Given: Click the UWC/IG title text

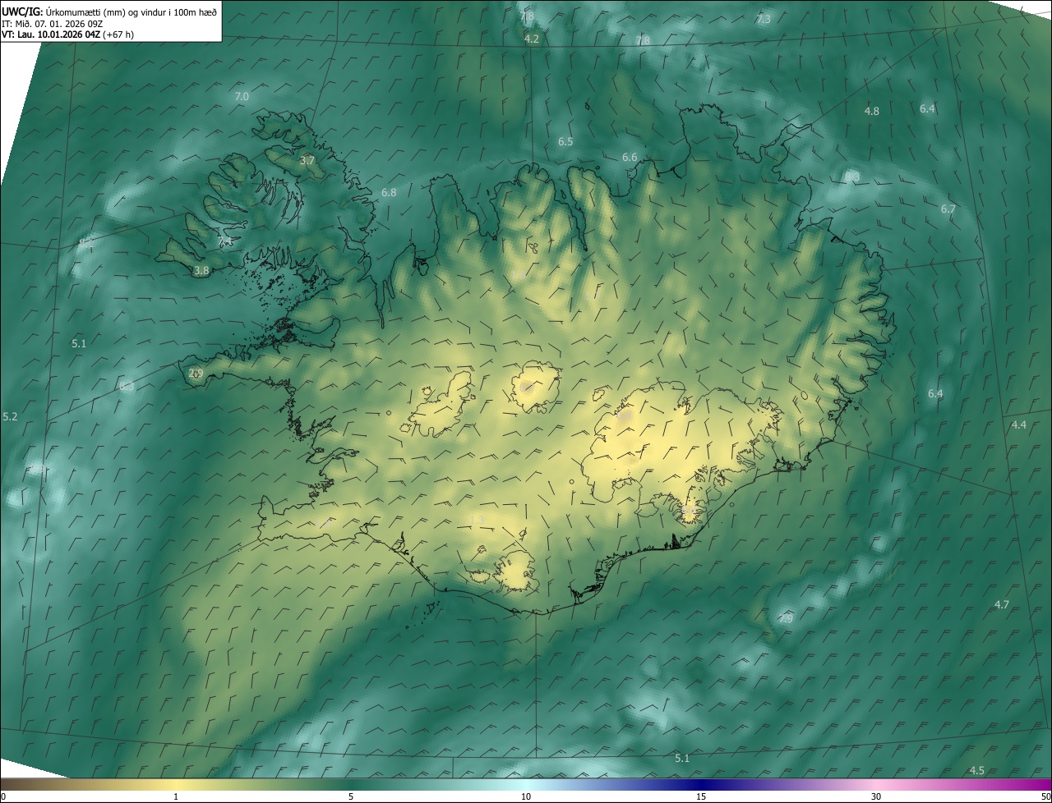Looking at the screenshot, I should [23, 11].
